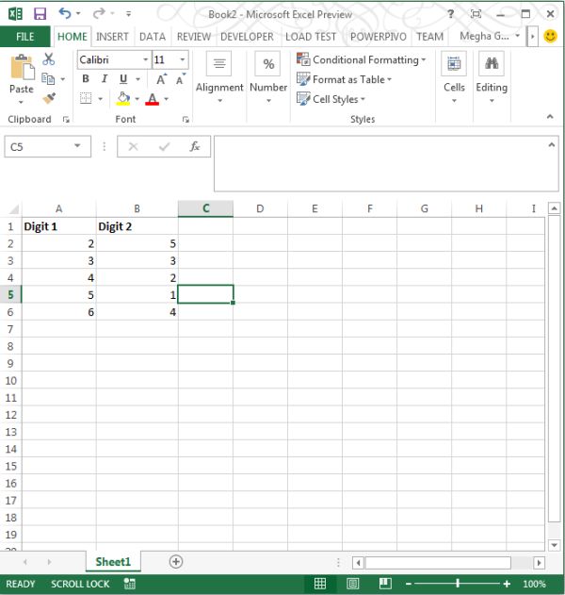Click the macro recording icon in status bar
This screenshot has width=565, height=595.
coord(130,584)
